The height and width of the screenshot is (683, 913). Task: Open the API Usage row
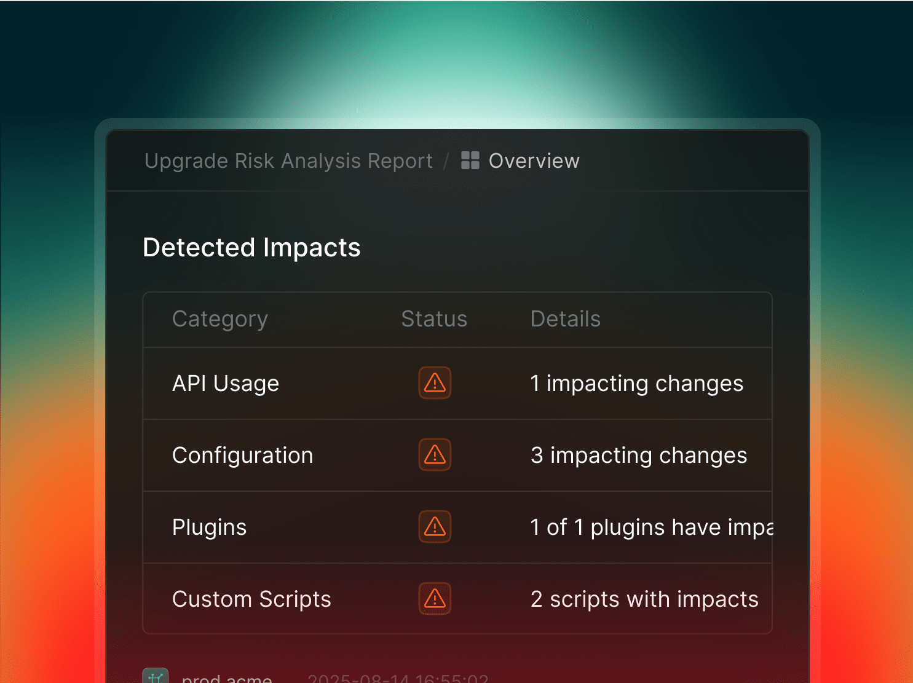point(226,384)
